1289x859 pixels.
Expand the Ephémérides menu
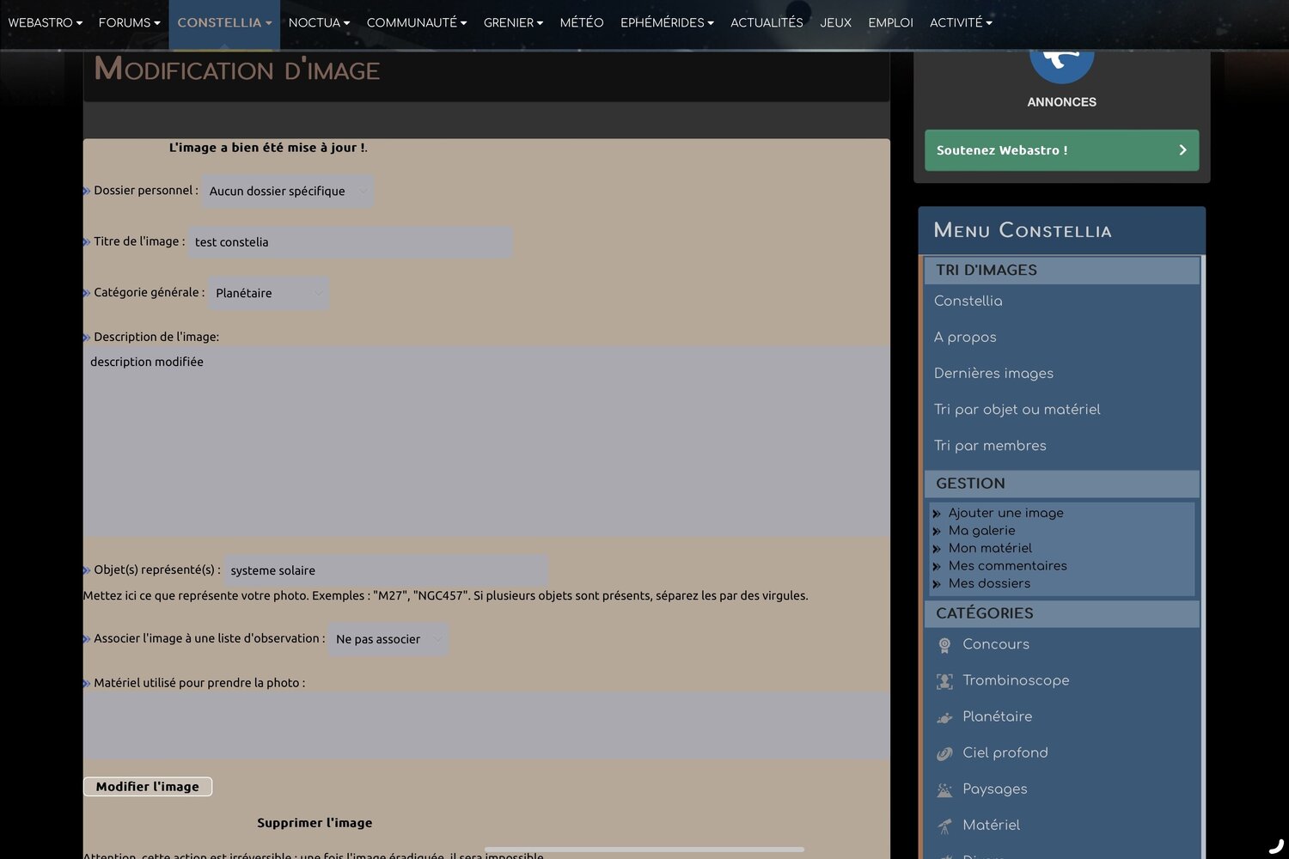tap(667, 23)
